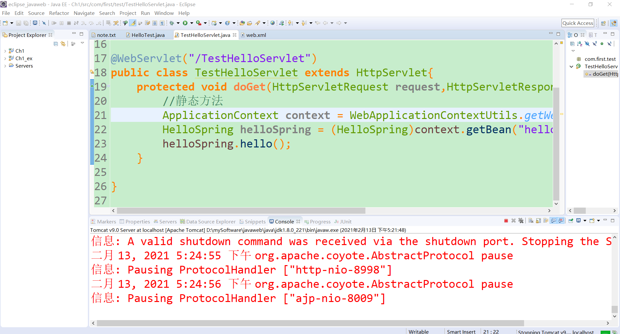620x334 pixels.
Task: Select the Terminate icon in Console toolbar
Action: (x=506, y=221)
